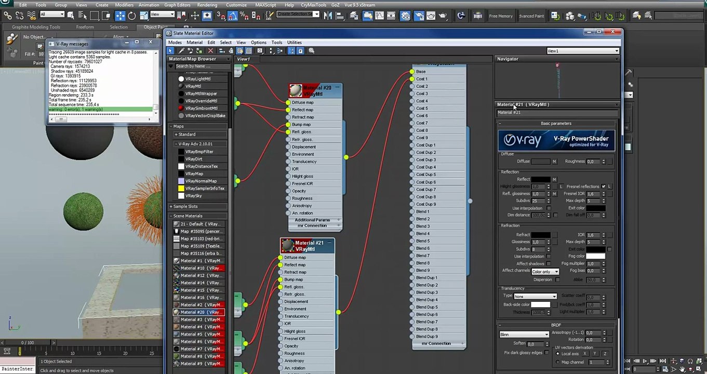
Task: Click the Unlink Selection tool
Action: pos(20,16)
